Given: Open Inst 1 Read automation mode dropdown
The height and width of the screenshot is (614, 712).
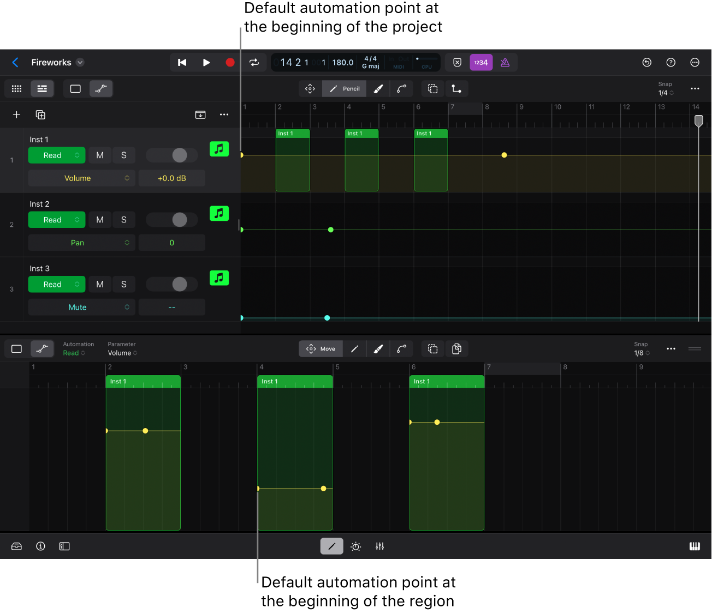Looking at the screenshot, I should coord(57,155).
